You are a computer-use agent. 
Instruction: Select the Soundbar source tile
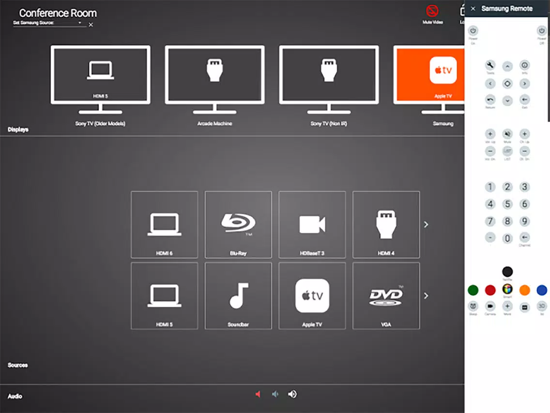(x=238, y=296)
